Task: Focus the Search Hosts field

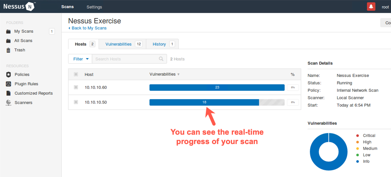Action: pyautogui.click(x=129, y=59)
